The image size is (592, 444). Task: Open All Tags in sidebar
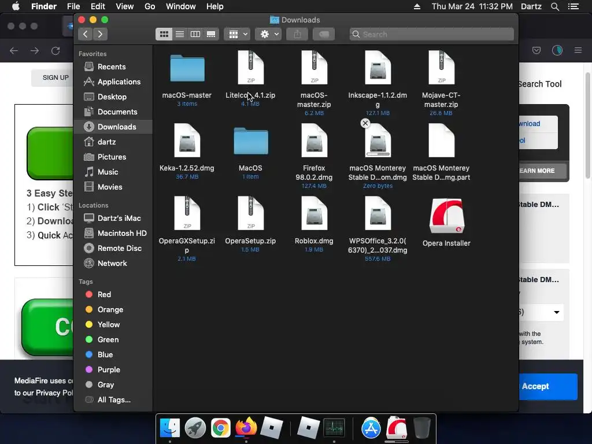113,400
